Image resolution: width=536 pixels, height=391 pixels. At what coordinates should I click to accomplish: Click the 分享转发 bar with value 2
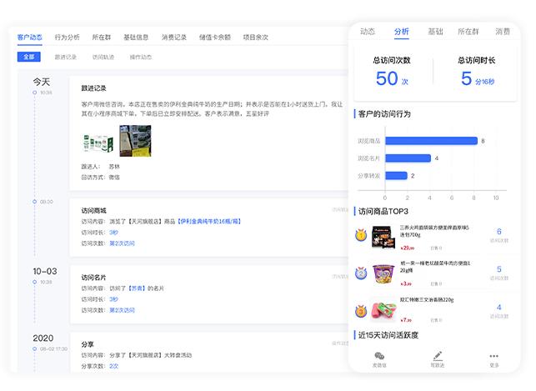397,176
